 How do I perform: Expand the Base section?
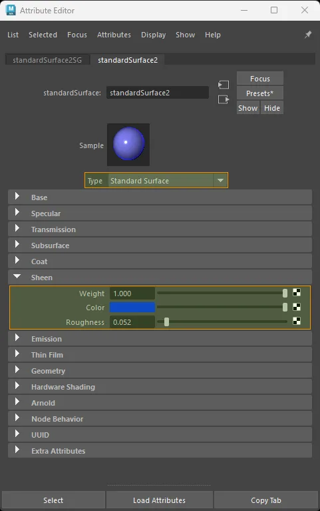pos(160,197)
